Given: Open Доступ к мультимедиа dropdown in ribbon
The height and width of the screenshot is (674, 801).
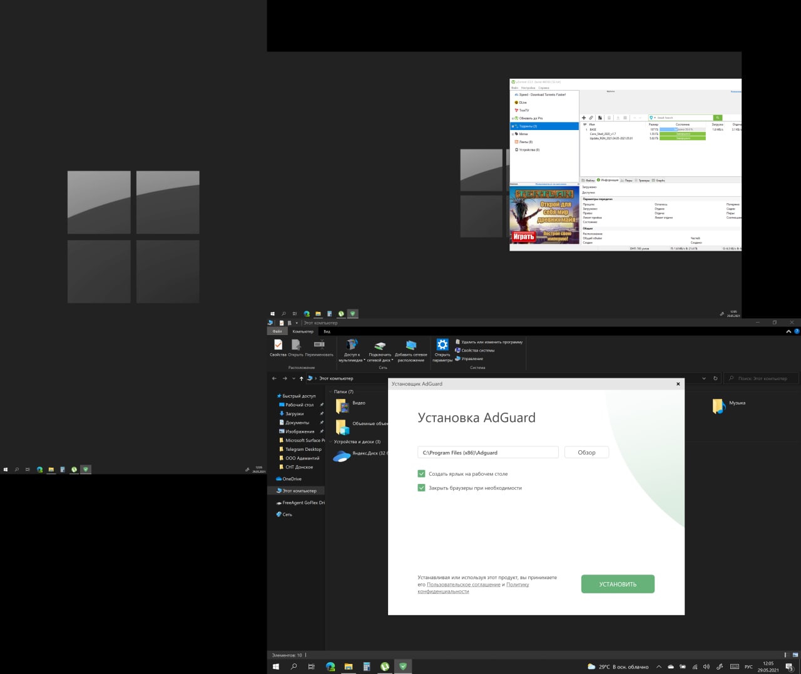Looking at the screenshot, I should coord(351,351).
